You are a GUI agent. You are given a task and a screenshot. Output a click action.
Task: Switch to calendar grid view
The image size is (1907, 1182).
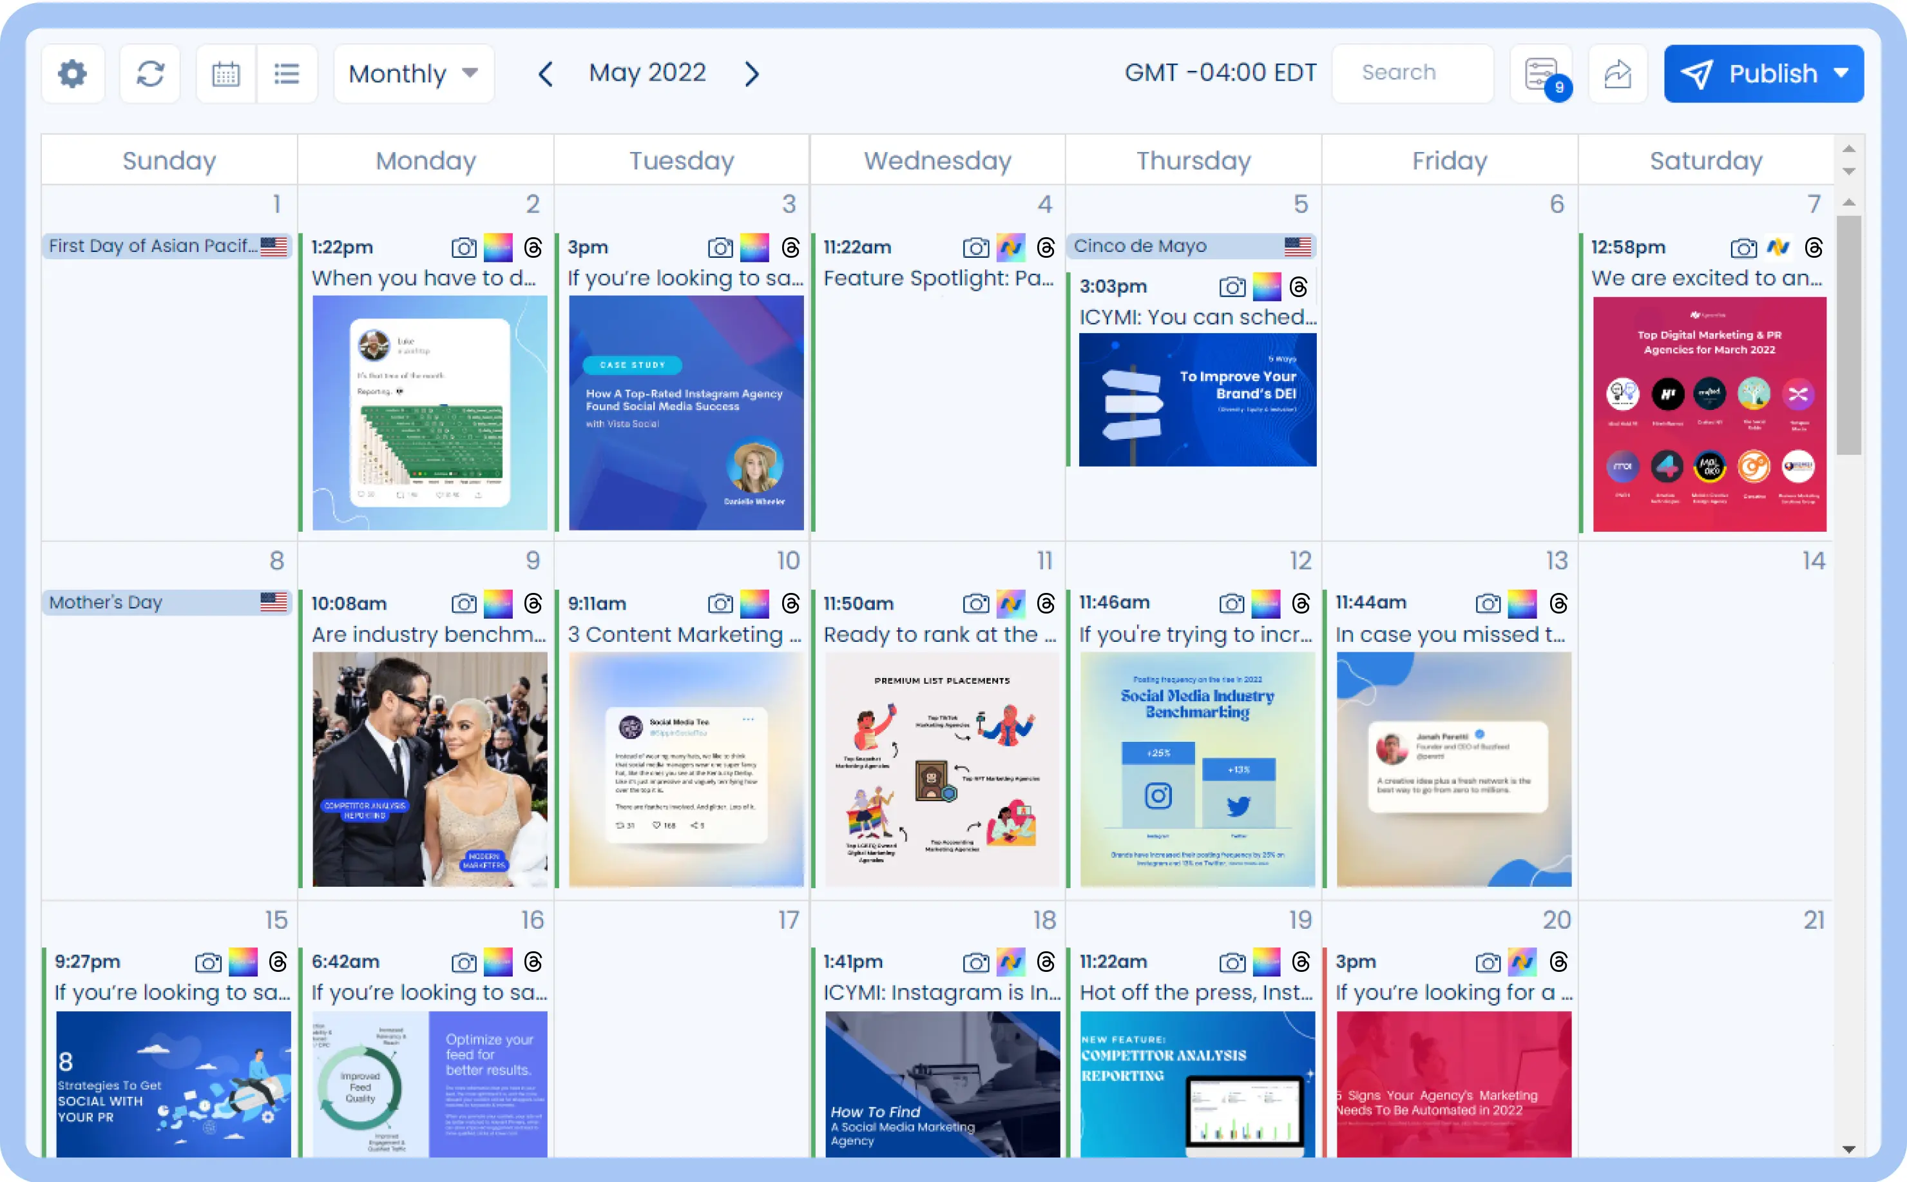click(x=225, y=73)
